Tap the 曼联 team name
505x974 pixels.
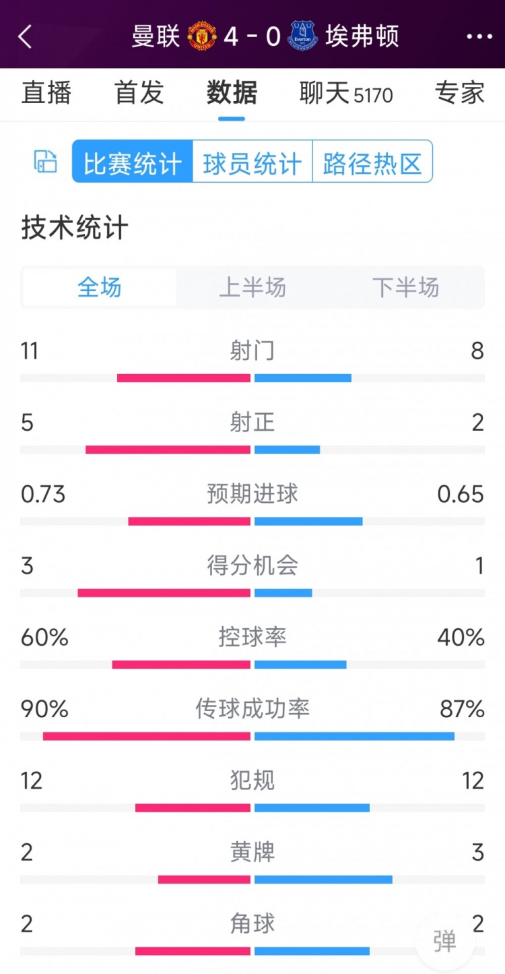click(x=156, y=36)
